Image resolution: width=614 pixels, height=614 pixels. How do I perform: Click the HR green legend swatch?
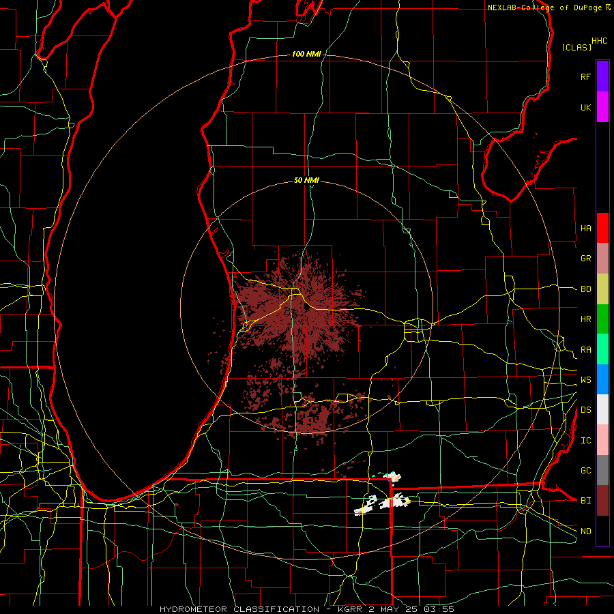[x=602, y=319]
